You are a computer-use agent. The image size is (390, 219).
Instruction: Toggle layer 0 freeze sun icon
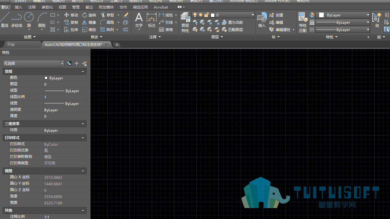tap(200, 15)
